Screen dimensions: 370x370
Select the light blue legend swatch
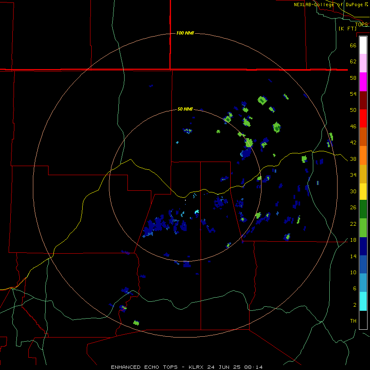[363, 283]
